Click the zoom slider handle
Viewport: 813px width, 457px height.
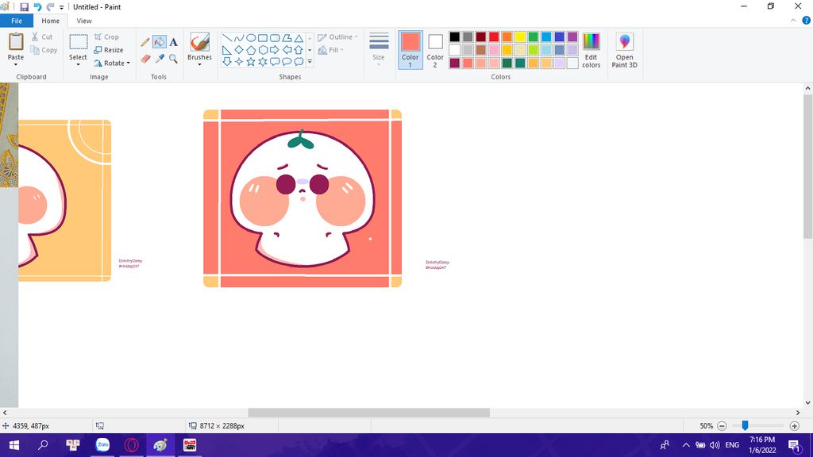[745, 425]
